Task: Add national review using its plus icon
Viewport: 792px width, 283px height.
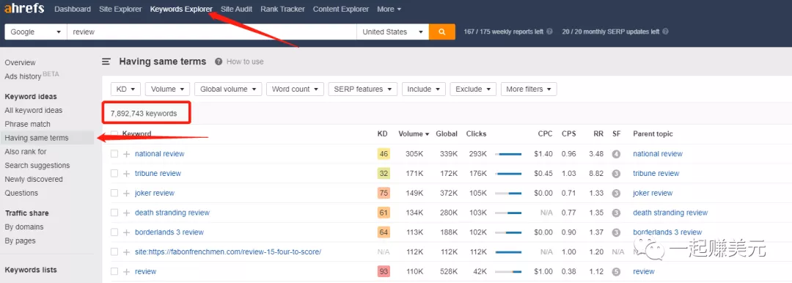Action: tap(126, 154)
